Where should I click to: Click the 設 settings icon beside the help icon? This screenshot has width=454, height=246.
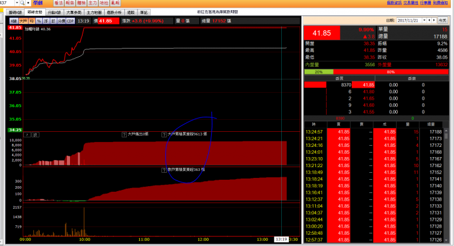(x=35, y=135)
